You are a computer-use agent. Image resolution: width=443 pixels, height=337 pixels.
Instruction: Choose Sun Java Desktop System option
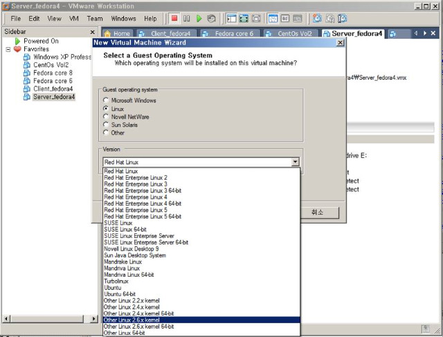tap(201, 255)
